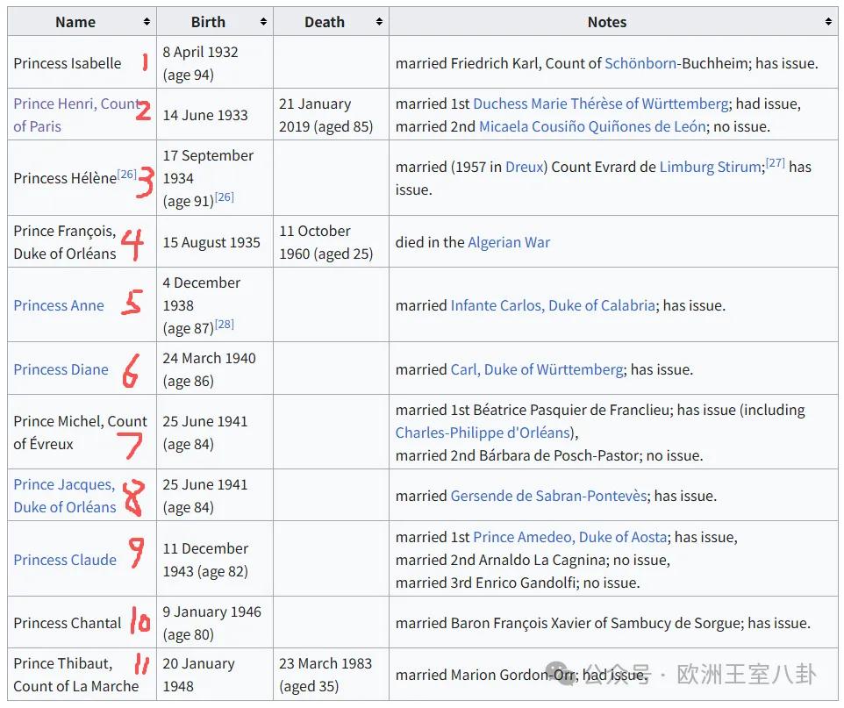
Task: Open citation 26 beside Princess Hélène name
Action: [x=127, y=174]
